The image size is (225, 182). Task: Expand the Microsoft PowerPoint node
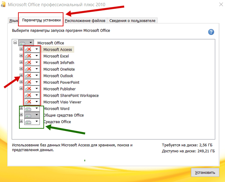click(x=21, y=82)
